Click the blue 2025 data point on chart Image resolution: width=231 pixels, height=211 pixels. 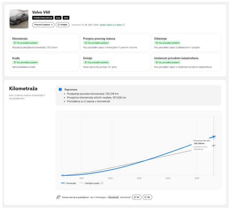tap(214, 136)
